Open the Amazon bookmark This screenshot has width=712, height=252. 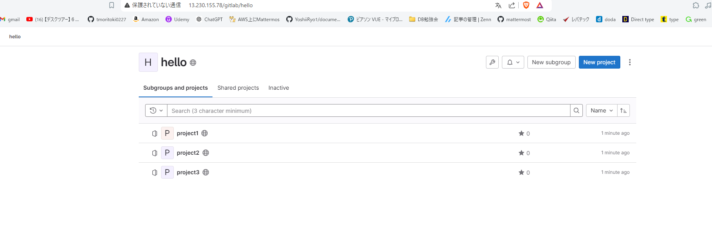[x=146, y=19]
